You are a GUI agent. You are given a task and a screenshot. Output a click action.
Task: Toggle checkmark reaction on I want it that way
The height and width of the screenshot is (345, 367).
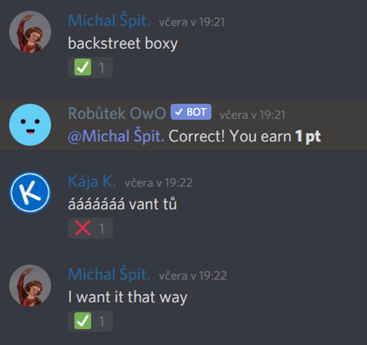90,321
